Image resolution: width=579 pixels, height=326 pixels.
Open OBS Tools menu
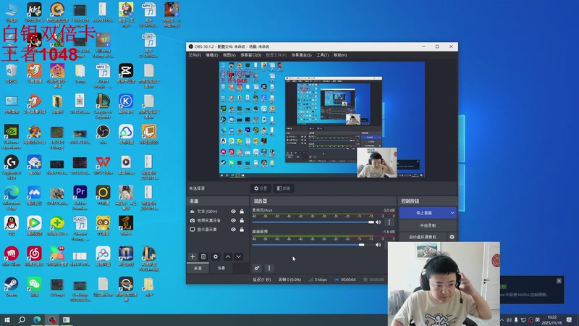tap(322, 55)
